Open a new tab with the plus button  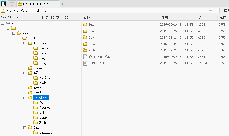point(63,4)
